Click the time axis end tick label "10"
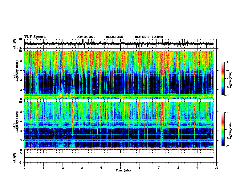Image resolution: width=244 pixels, height=188 pixels. pos(217,168)
